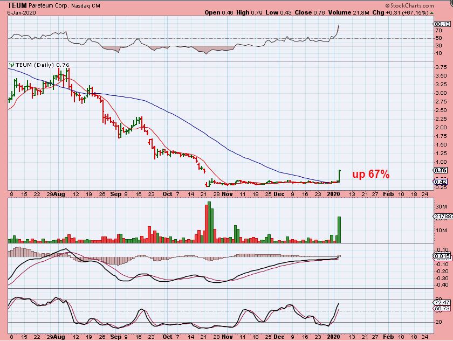Select the 0.25 price axis label

pos(441,187)
